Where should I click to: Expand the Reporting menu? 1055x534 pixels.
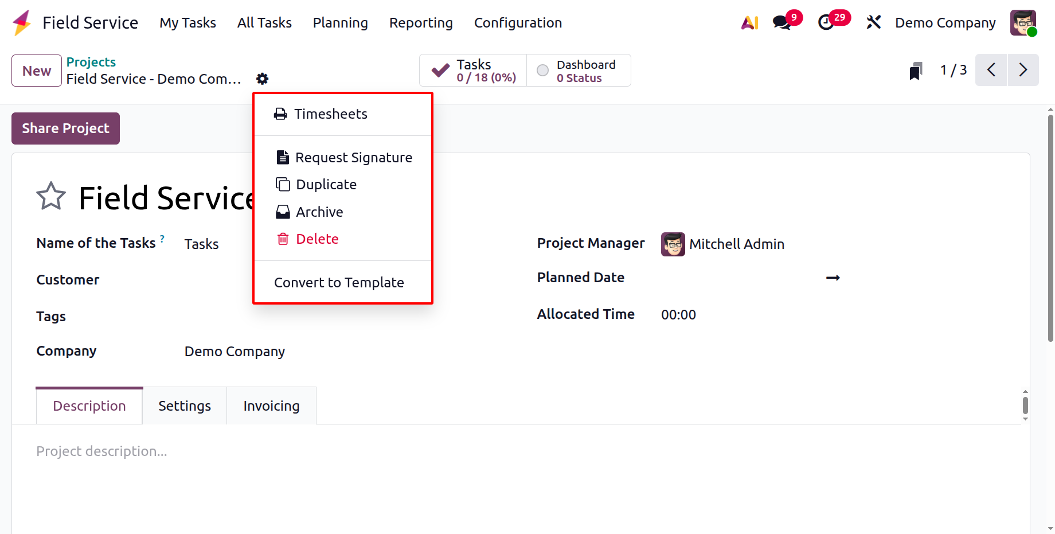coord(421,23)
